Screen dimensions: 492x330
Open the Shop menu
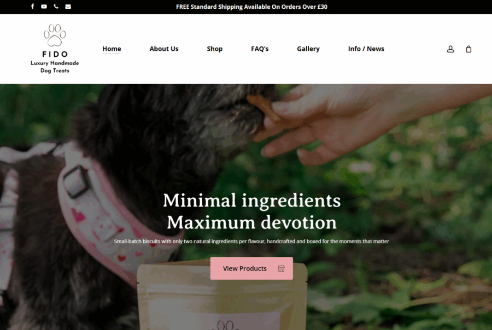click(x=215, y=49)
